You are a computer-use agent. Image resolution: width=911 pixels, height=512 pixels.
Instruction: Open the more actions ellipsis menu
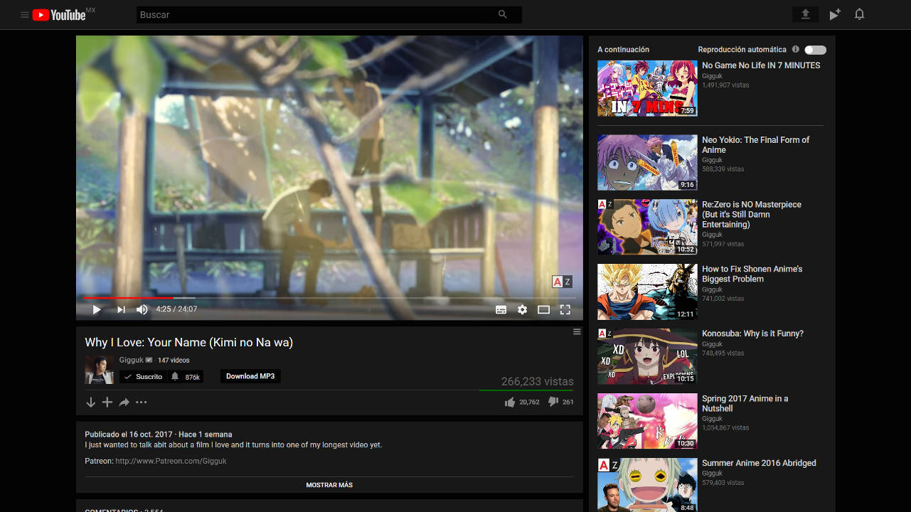coord(142,402)
